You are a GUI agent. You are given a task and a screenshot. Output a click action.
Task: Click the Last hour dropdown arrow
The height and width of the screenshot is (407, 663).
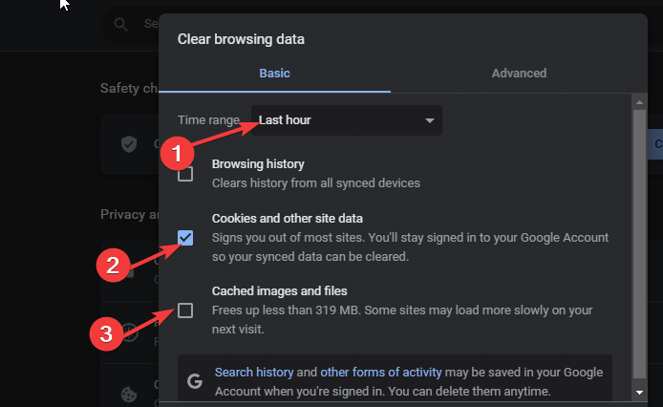(430, 120)
